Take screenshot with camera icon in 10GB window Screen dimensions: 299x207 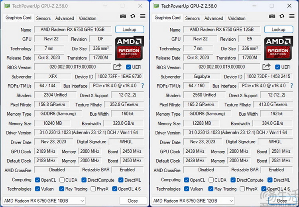tap(123, 16)
